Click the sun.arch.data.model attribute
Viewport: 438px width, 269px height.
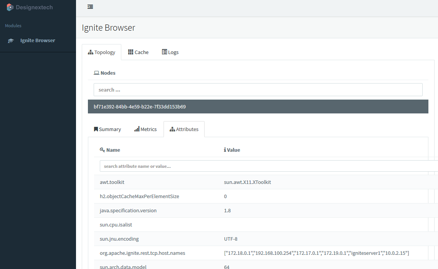pos(123,266)
